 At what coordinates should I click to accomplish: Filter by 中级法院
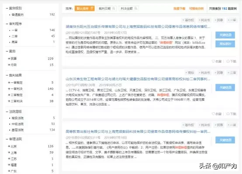click(17, 124)
